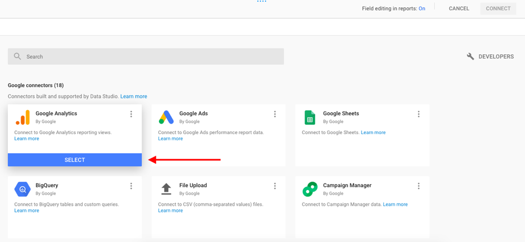Click the Google Sheets green icon
This screenshot has width=525, height=242.
coord(310,117)
